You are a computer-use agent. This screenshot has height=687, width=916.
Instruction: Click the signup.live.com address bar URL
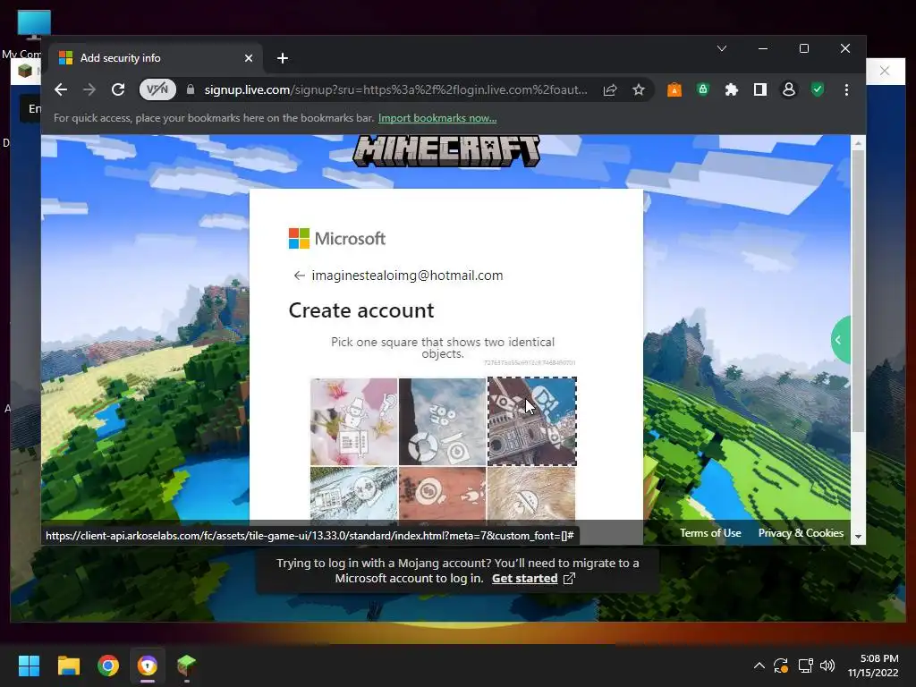tap(395, 90)
